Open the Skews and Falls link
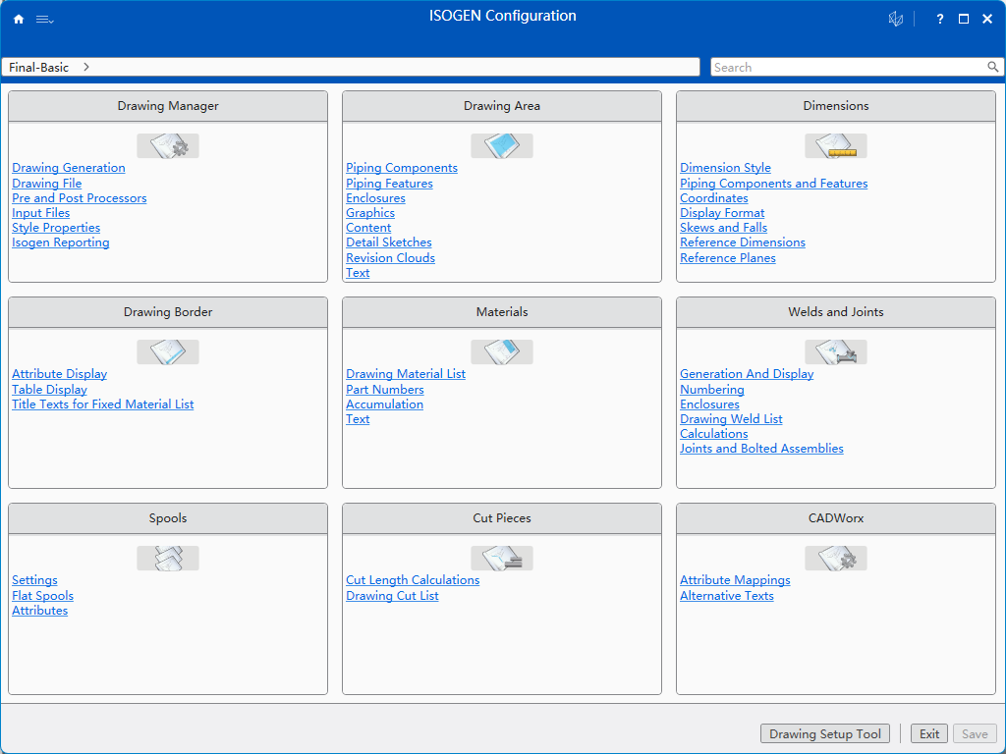Image resolution: width=1006 pixels, height=754 pixels. (724, 228)
